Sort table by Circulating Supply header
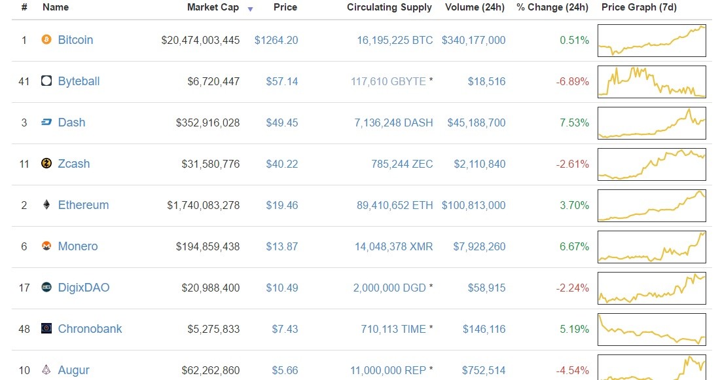Viewport: 720px width, 380px height. (389, 7)
